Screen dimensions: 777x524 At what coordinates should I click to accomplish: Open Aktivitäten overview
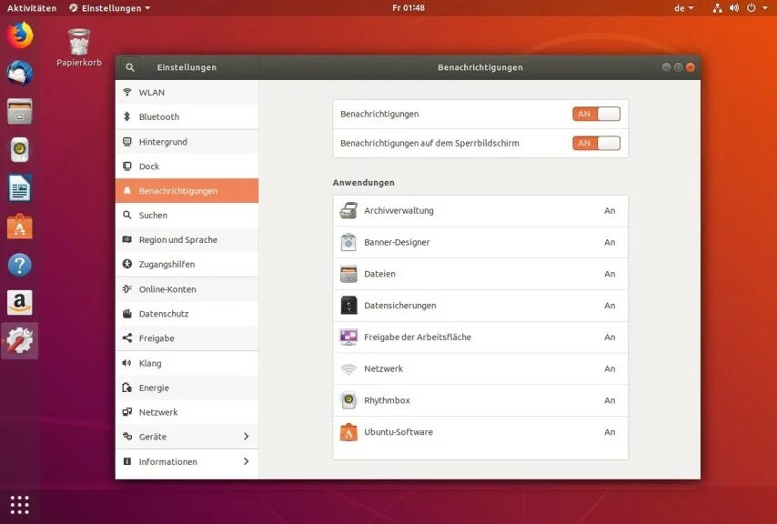32,8
